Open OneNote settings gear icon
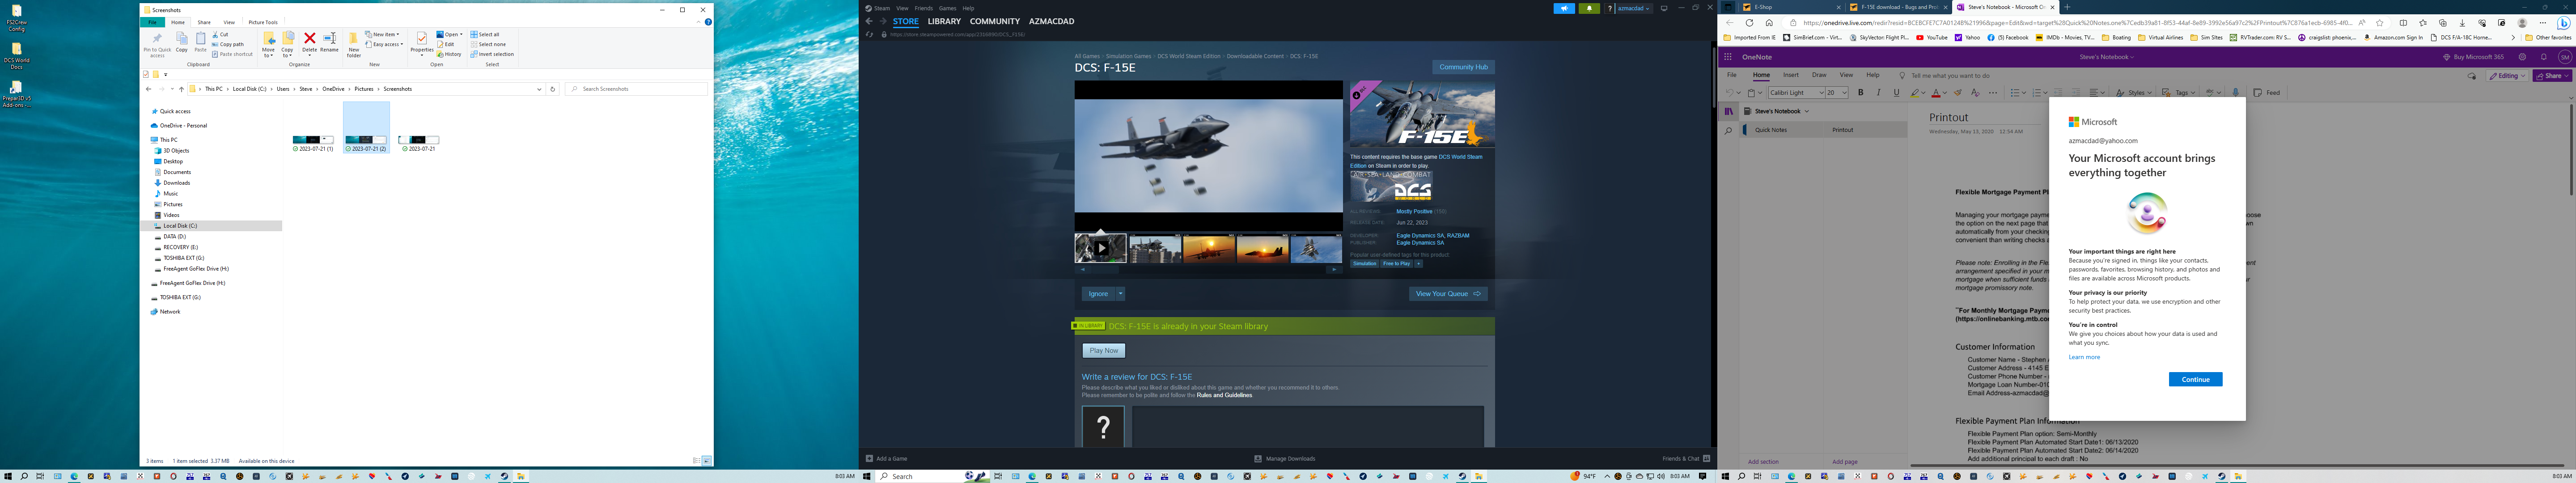2576x483 pixels. pyautogui.click(x=2522, y=57)
